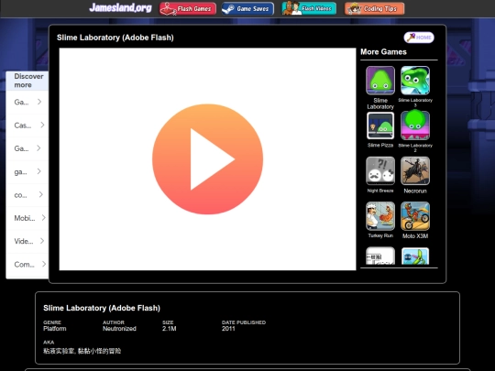Click the Moto X3M text label
495x371 pixels.
tap(415, 236)
